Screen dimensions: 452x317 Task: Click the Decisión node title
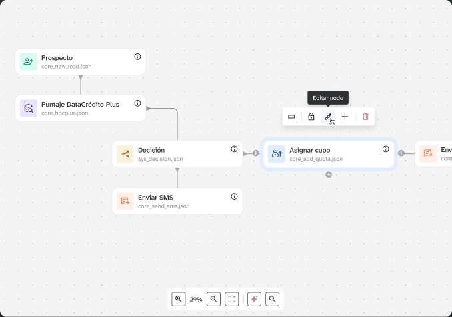pyautogui.click(x=151, y=150)
